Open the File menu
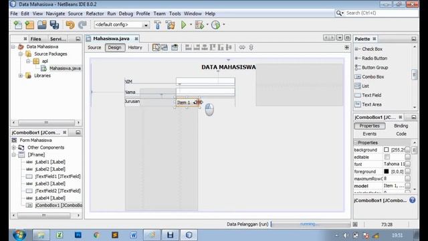Screen dimensions: 428x241 (x=13, y=13)
